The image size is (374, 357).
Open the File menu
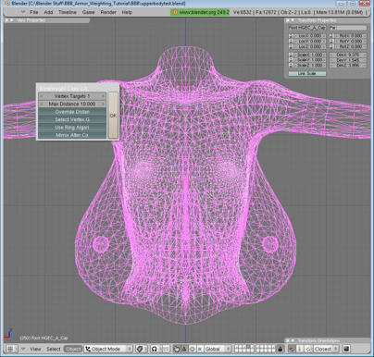pyautogui.click(x=33, y=12)
